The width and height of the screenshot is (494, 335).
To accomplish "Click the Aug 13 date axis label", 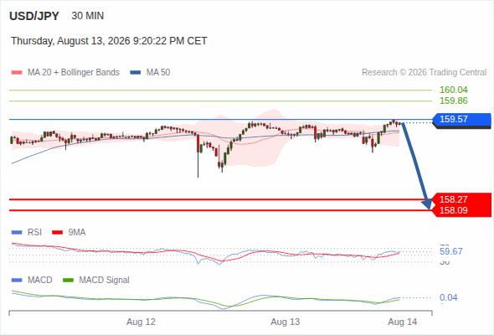I will [x=286, y=322].
